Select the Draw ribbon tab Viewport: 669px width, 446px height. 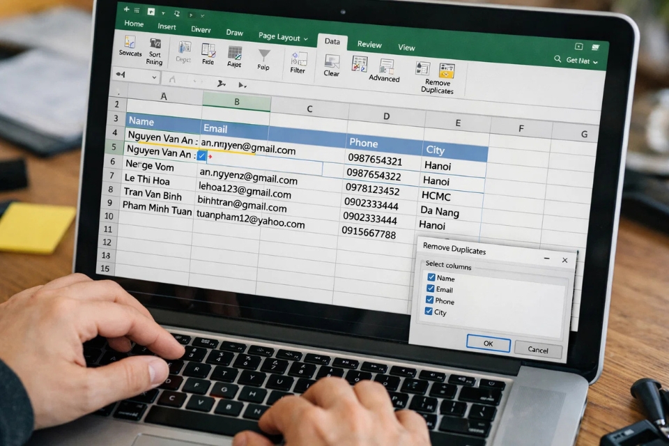click(x=235, y=33)
